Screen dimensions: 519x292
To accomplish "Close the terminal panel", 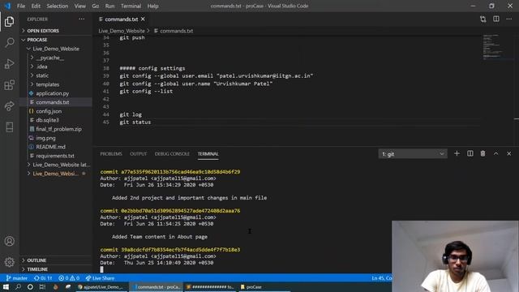I will [x=509, y=153].
